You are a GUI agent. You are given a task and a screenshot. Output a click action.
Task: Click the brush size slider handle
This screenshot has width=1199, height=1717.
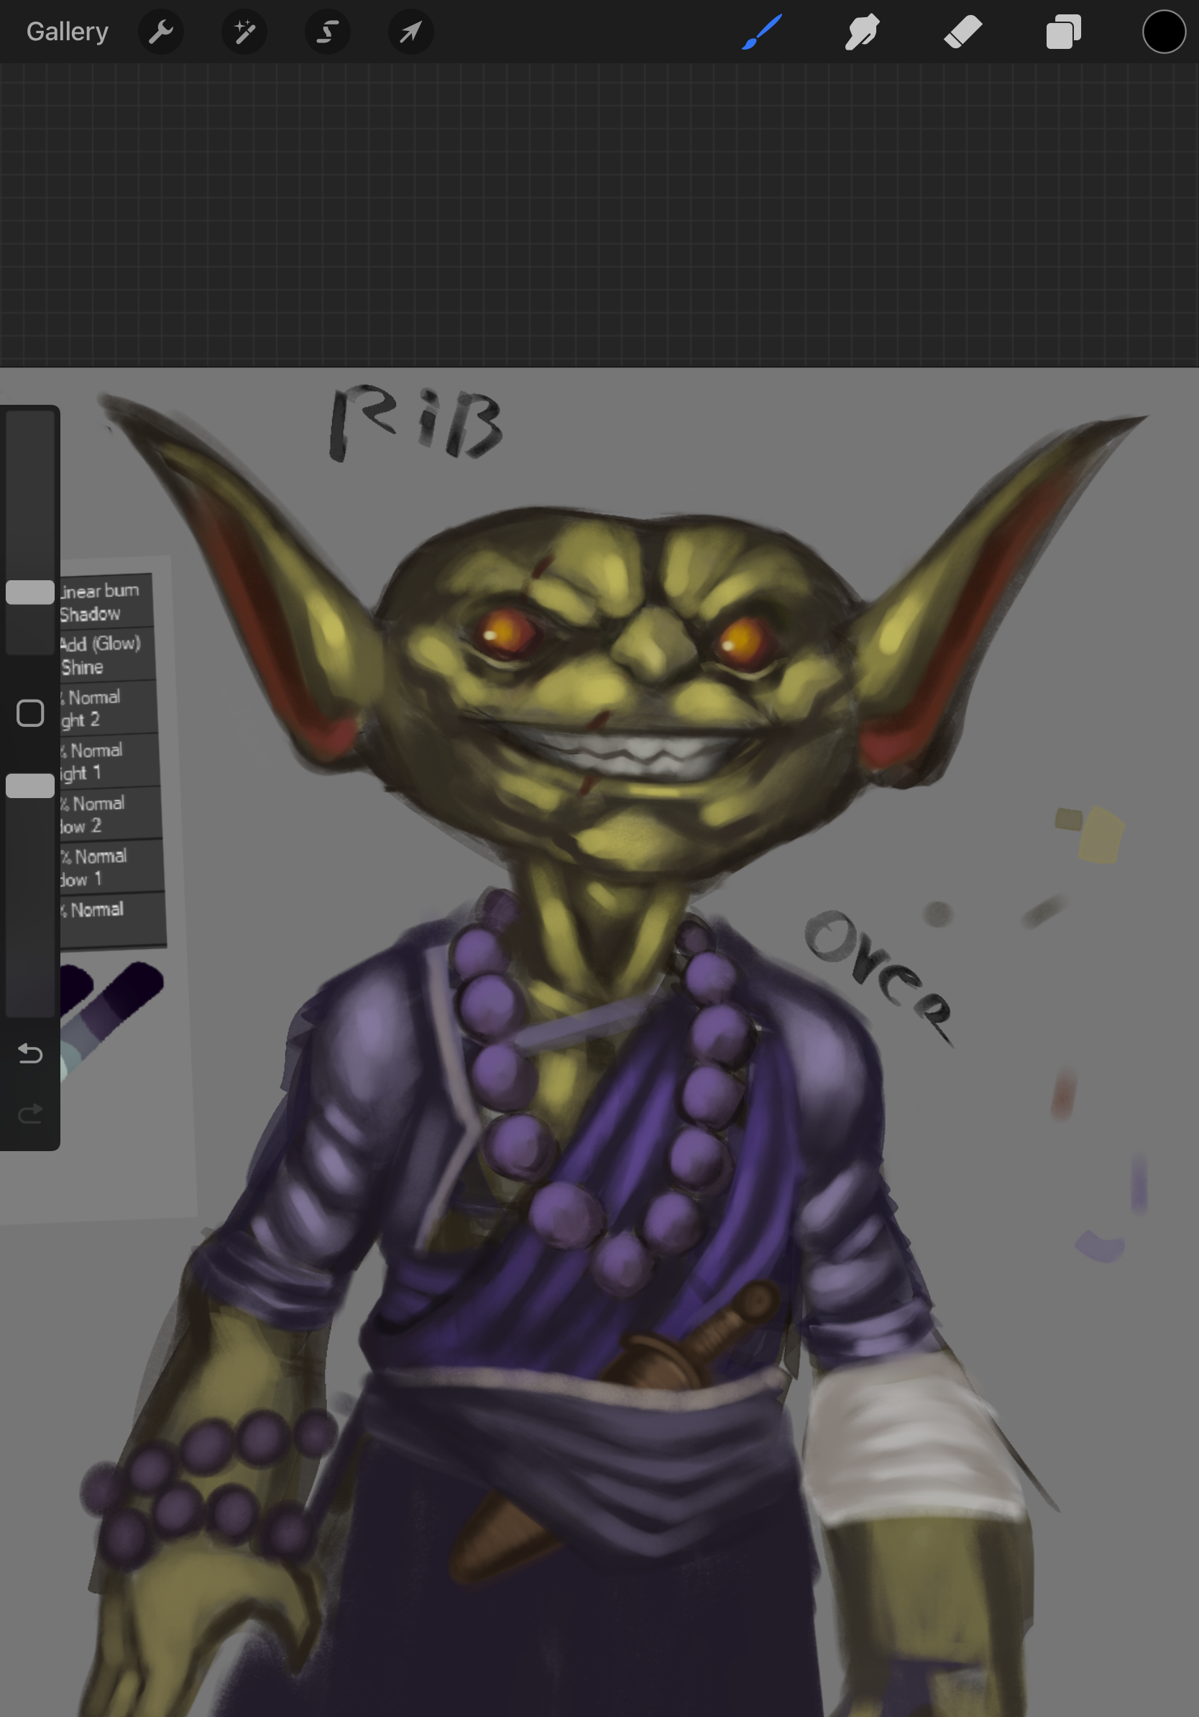point(30,592)
